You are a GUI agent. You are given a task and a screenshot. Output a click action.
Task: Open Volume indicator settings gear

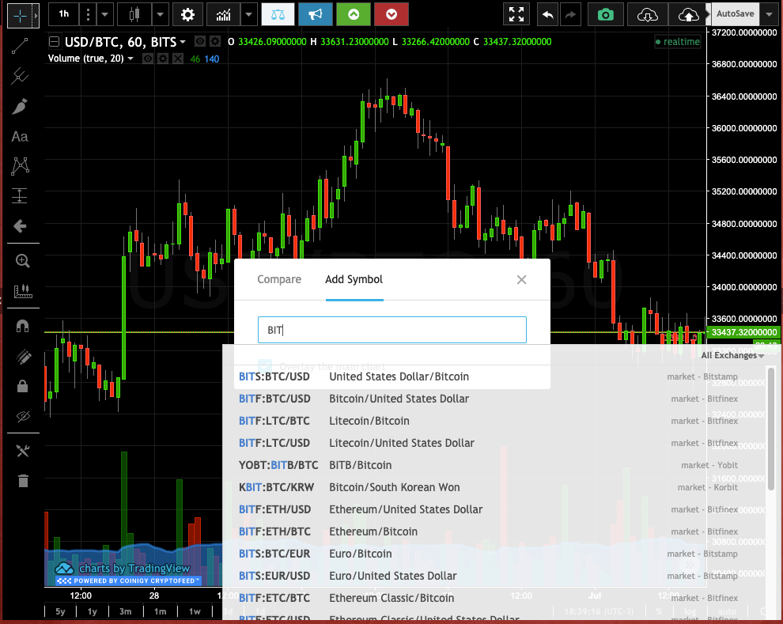pos(163,59)
